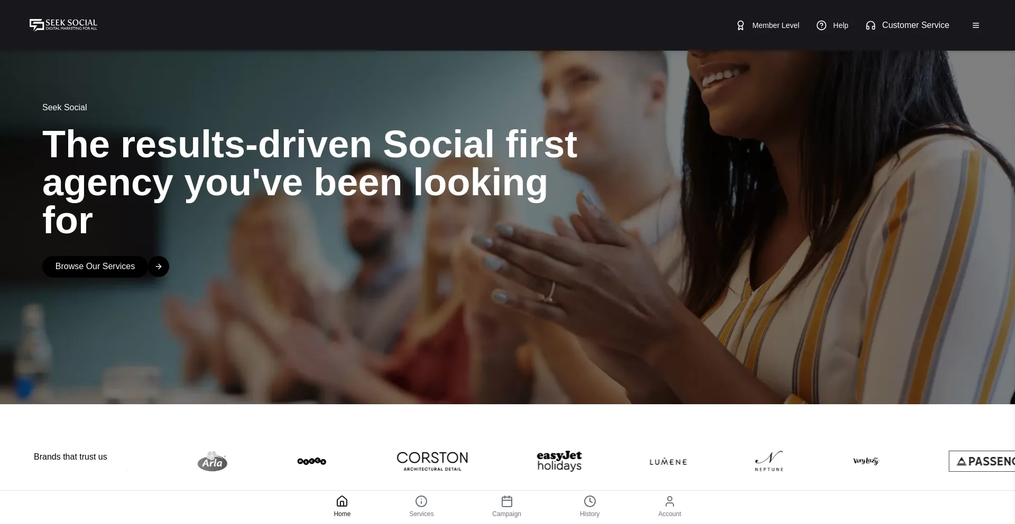Open the Member Level badge icon
1015x524 pixels.
coord(740,25)
